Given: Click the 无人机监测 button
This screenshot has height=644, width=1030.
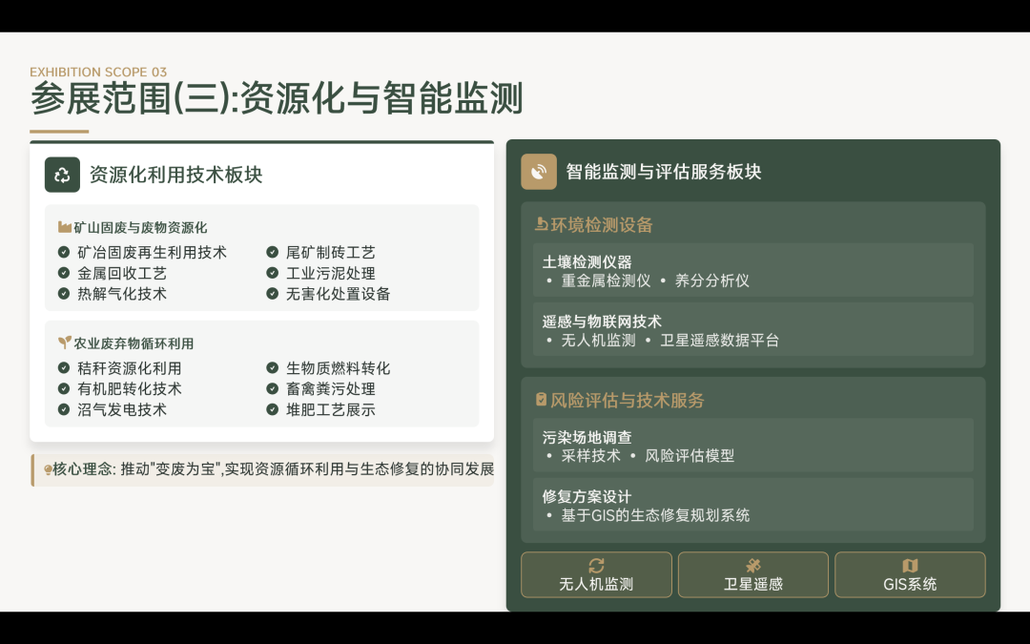Looking at the screenshot, I should pyautogui.click(x=596, y=573).
